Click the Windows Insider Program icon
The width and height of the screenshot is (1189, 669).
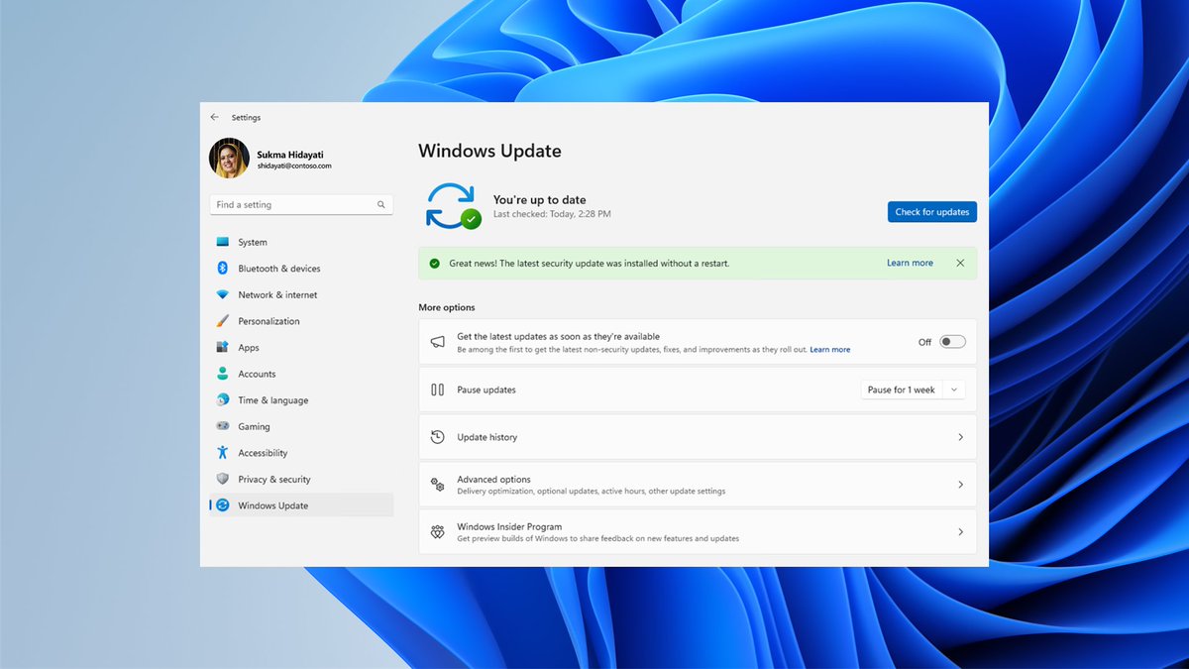437,531
